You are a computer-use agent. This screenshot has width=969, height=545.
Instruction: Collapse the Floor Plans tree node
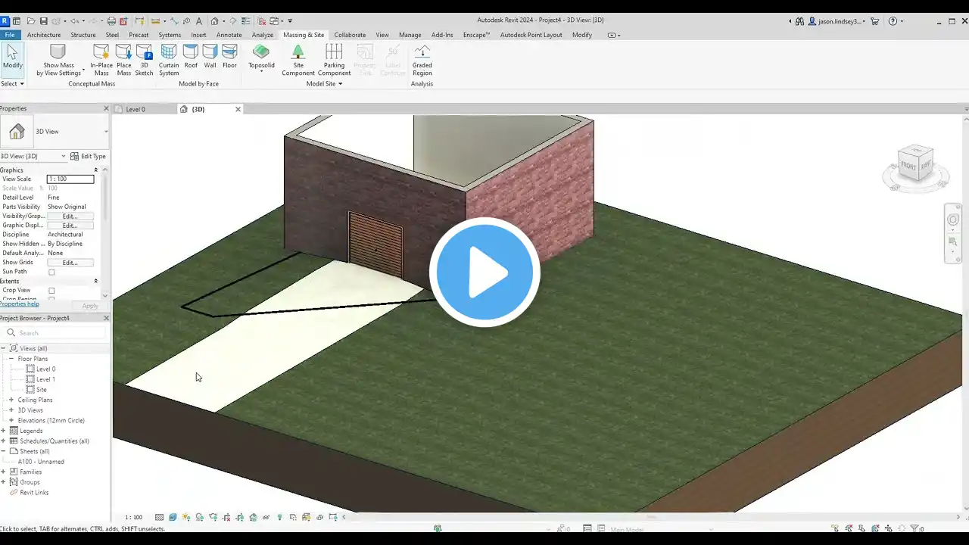click(x=11, y=359)
